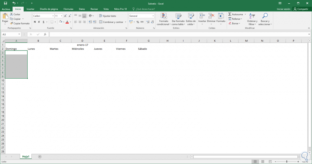The image size is (312, 164).
Task: Decrease font size with small A icon
Action: [x=70, y=16]
